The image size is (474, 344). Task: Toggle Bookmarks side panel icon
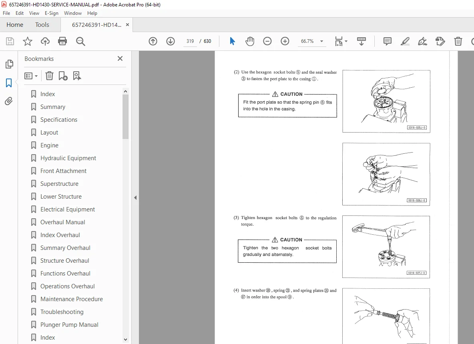point(9,82)
